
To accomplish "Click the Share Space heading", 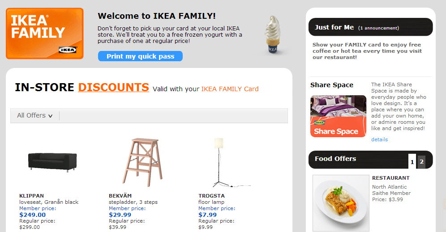I will pyautogui.click(x=332, y=85).
